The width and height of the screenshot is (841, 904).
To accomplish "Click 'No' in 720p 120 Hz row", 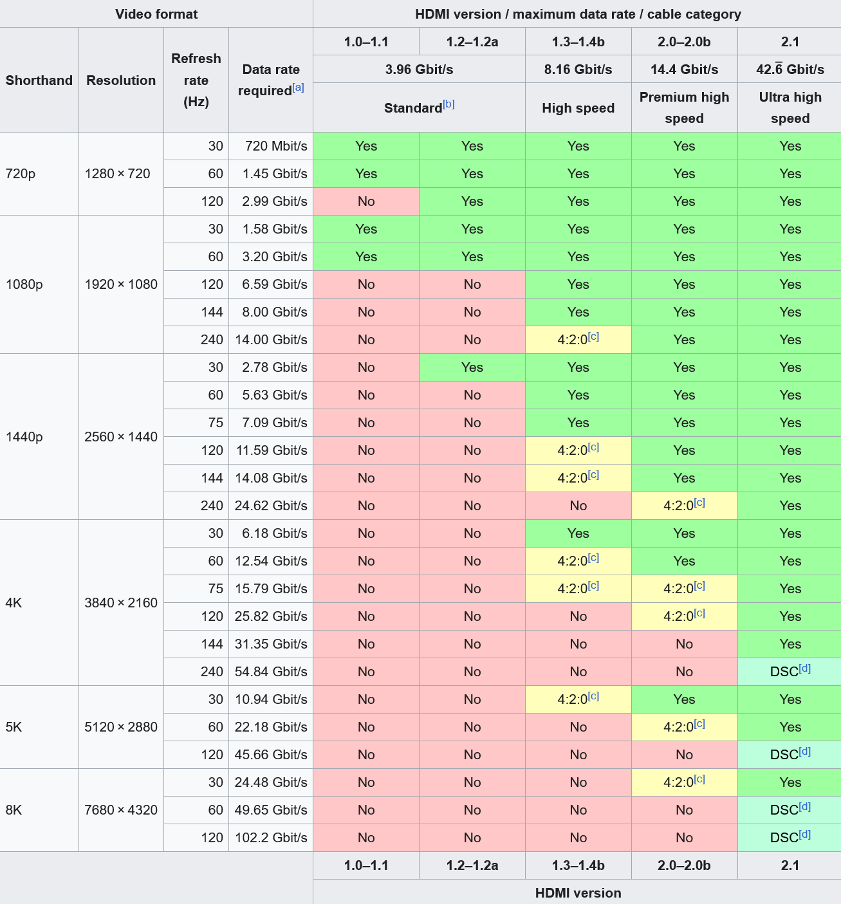I will [366, 201].
